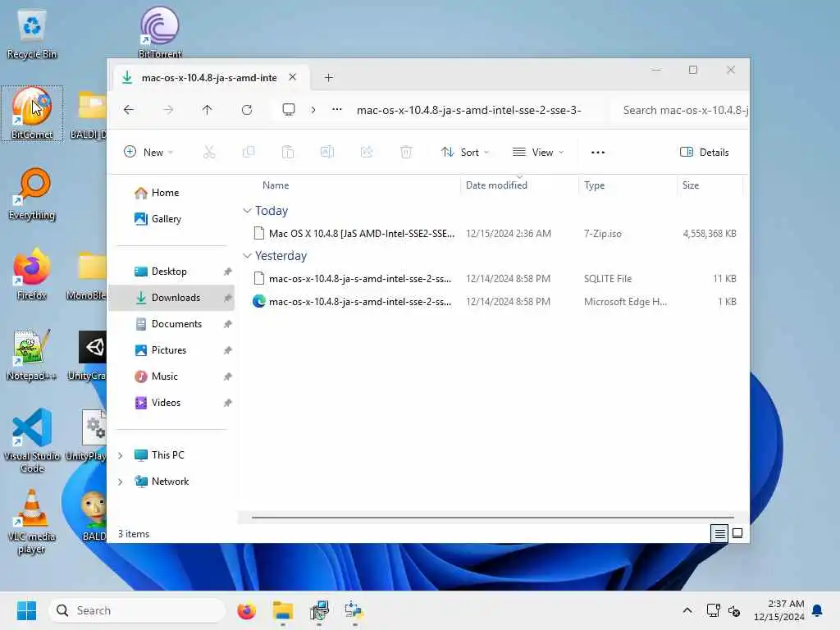This screenshot has height=630, width=840.
Task: Click the pin icon next to Videos
Action: pos(228,403)
